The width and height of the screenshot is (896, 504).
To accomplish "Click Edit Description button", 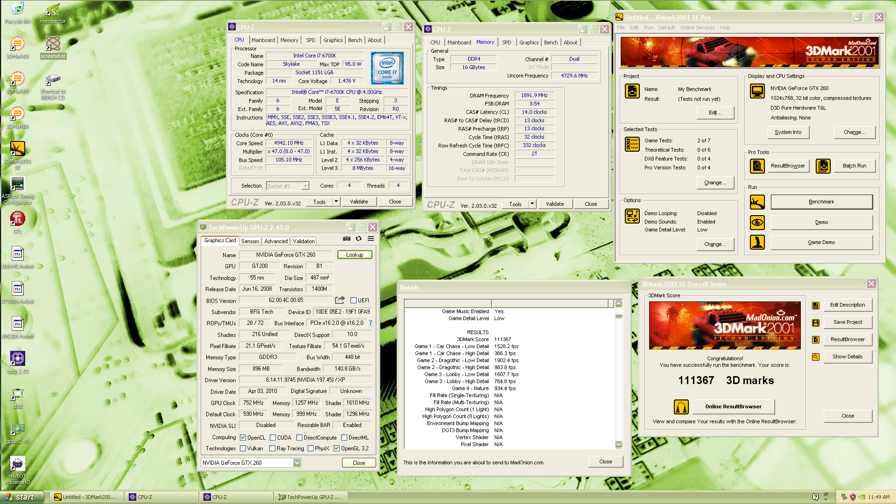I will 847,305.
